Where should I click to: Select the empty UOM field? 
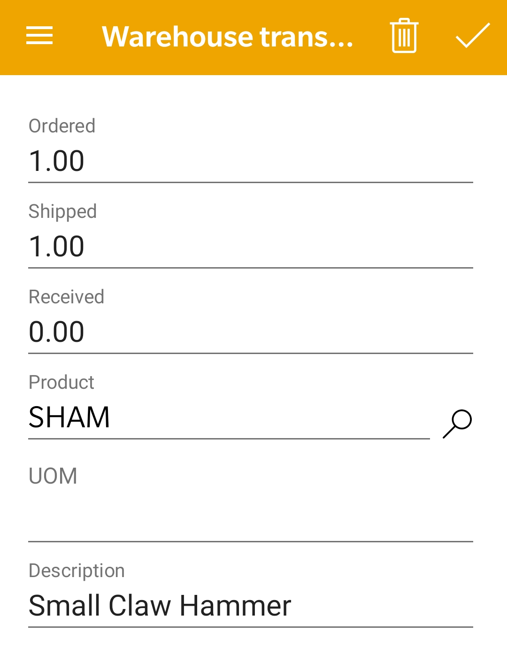click(x=251, y=516)
